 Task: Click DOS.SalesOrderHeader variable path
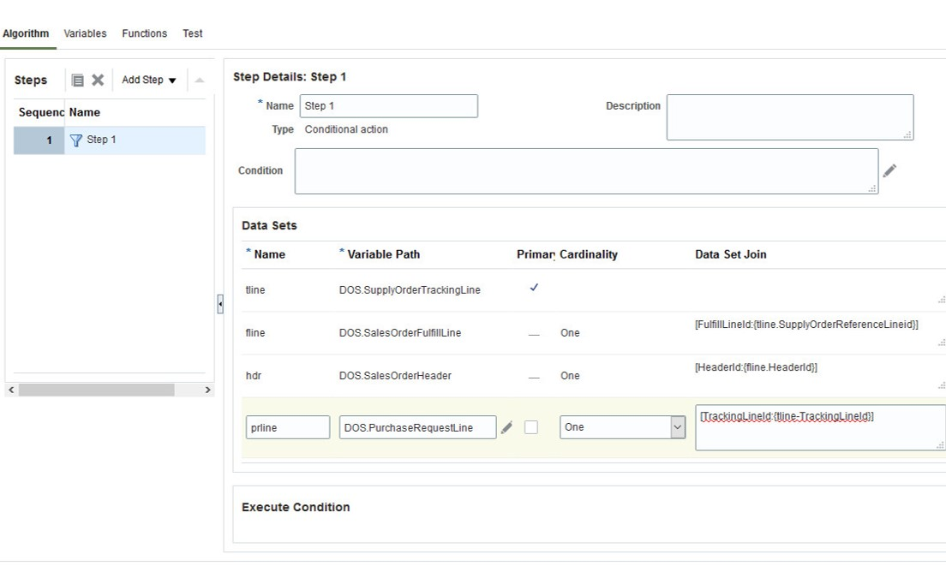[395, 376]
